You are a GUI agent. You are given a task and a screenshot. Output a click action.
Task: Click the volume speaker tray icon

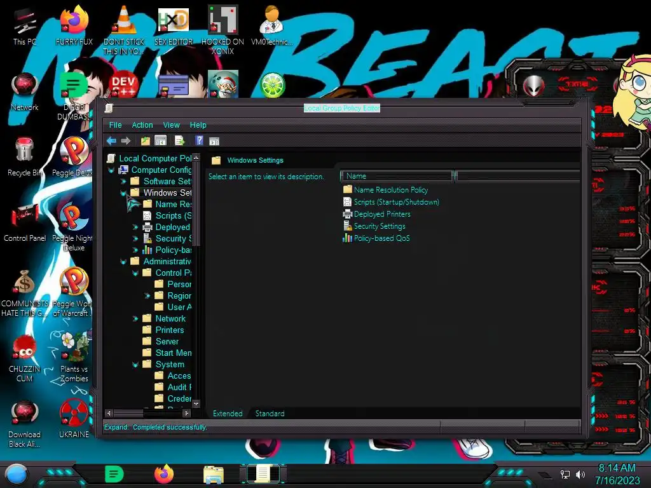point(580,474)
